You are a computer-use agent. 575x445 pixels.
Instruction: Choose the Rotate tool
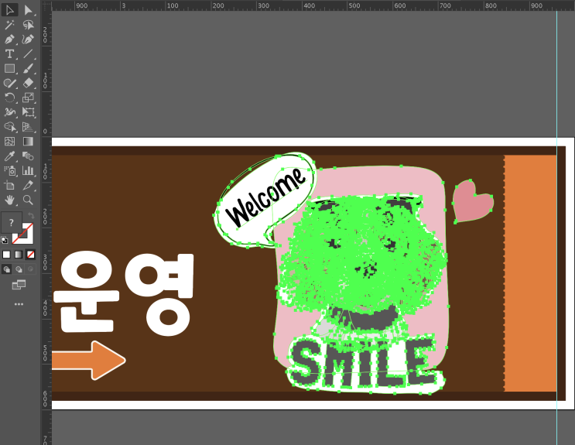(x=9, y=98)
